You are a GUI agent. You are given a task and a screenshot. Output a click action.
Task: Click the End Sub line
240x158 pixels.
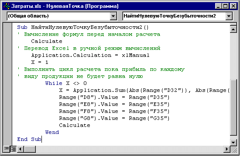(29, 139)
